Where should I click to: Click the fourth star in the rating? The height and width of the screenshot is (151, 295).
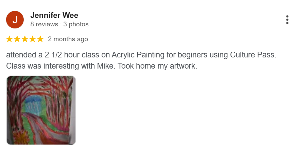tap(33, 39)
